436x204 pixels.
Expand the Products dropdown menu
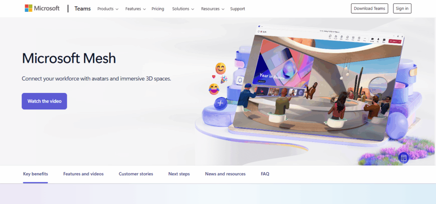(108, 9)
